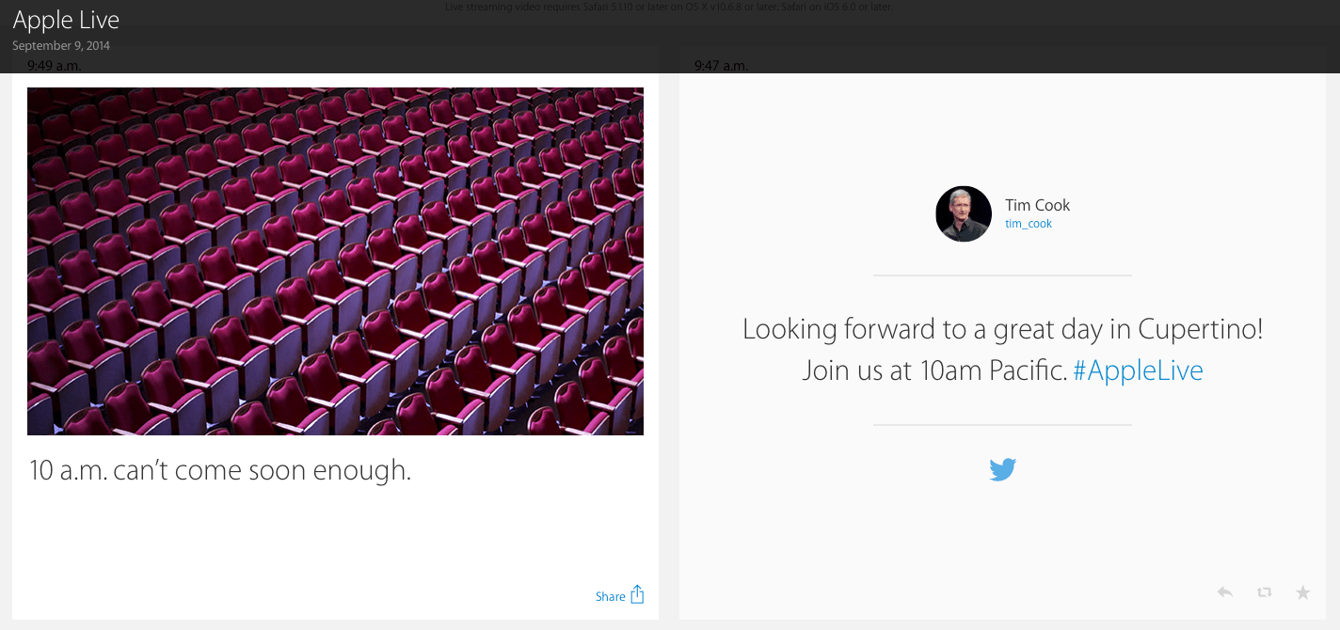Select the 9:47 a.m. timestamp
1340x630 pixels.
pyautogui.click(x=721, y=66)
